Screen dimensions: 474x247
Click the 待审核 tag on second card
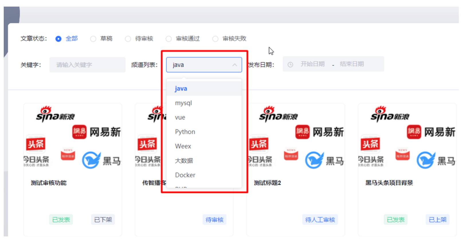coord(215,220)
